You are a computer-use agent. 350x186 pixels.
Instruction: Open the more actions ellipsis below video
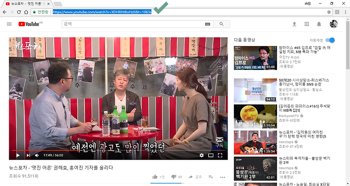(x=223, y=177)
